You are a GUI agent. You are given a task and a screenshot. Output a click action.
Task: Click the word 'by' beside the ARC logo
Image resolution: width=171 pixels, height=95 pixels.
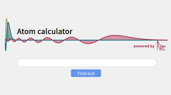point(152,46)
